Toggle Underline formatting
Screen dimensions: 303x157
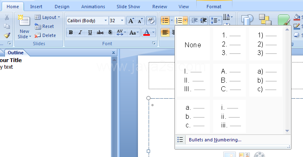90,32
